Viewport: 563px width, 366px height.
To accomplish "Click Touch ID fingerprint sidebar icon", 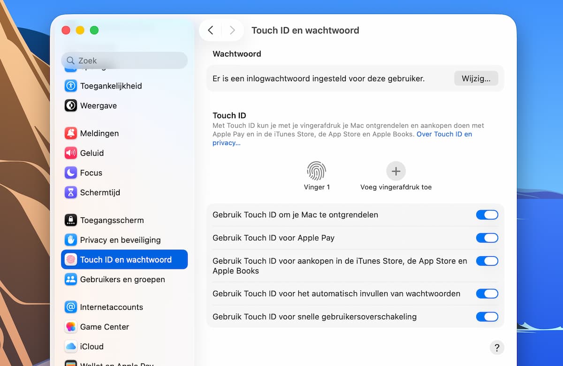I will [x=71, y=259].
